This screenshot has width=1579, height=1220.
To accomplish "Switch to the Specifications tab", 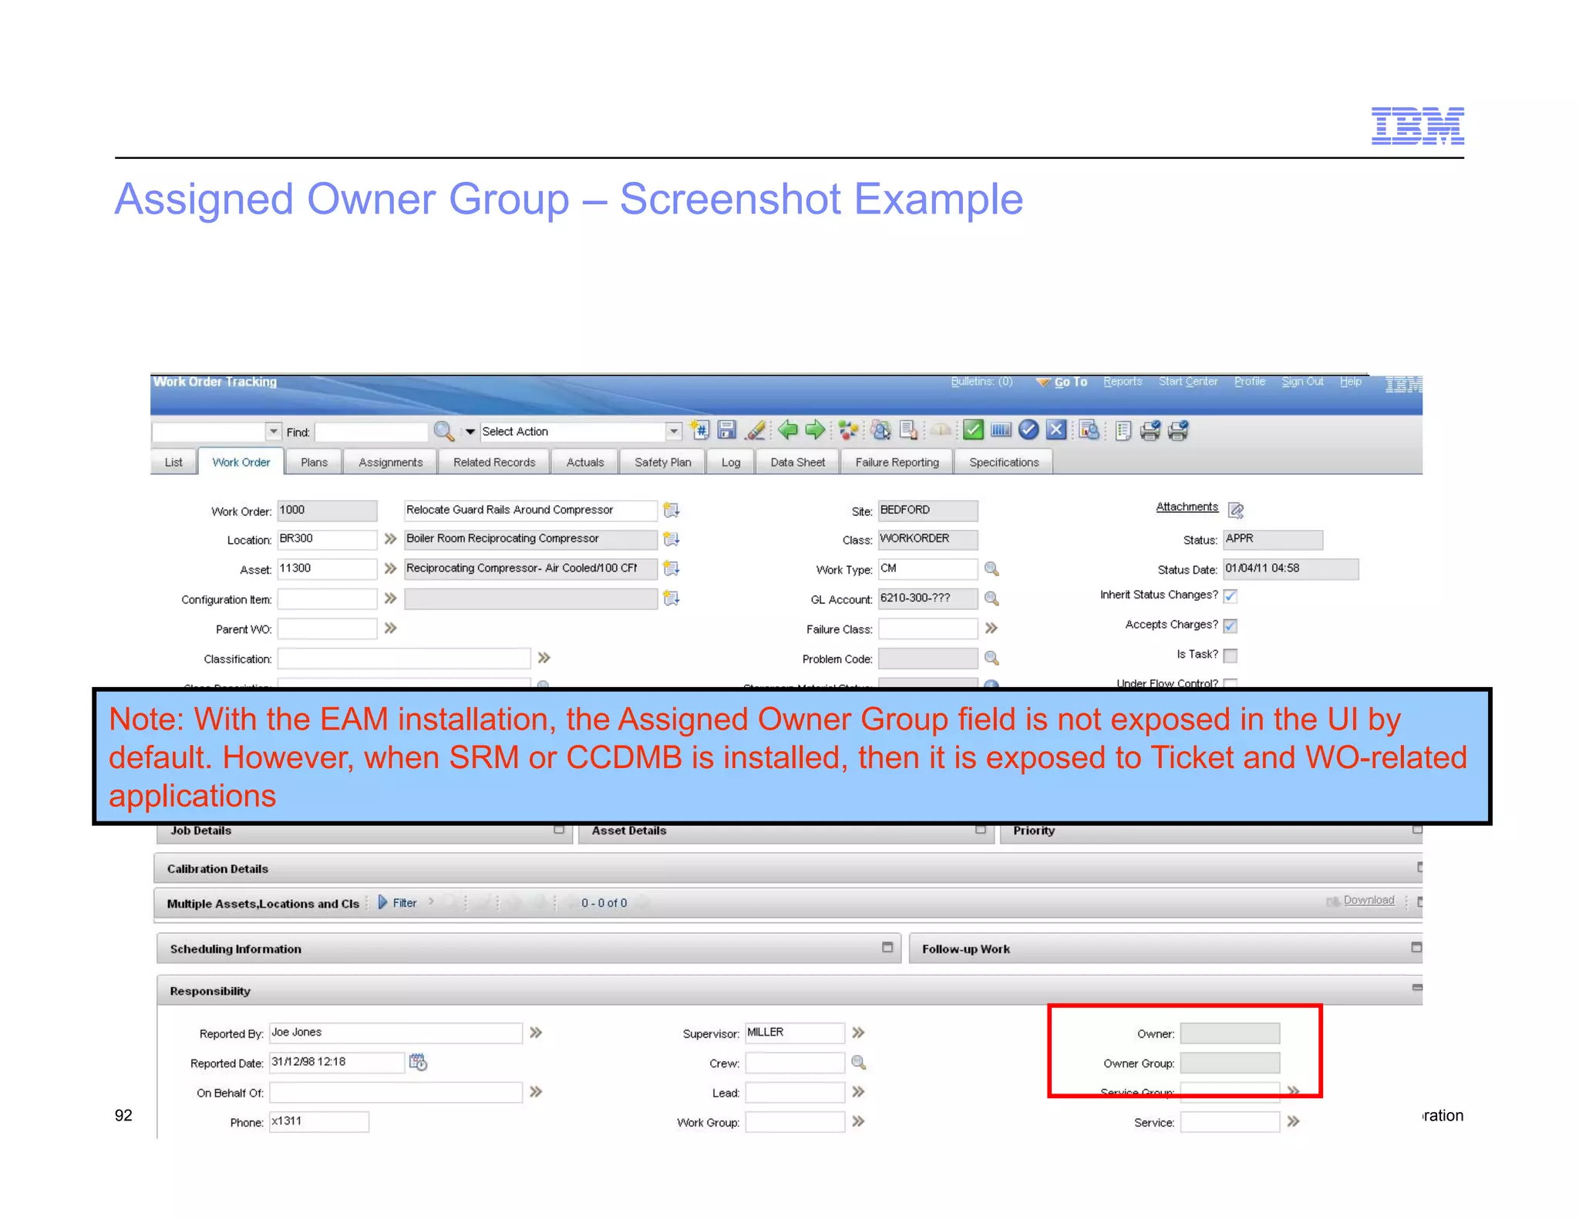I will pyautogui.click(x=1004, y=462).
